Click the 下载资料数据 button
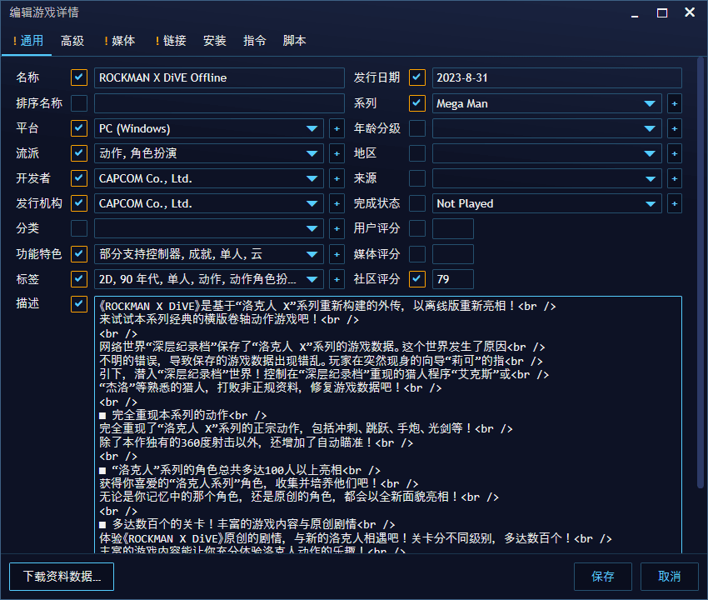708x600 pixels. 62,576
